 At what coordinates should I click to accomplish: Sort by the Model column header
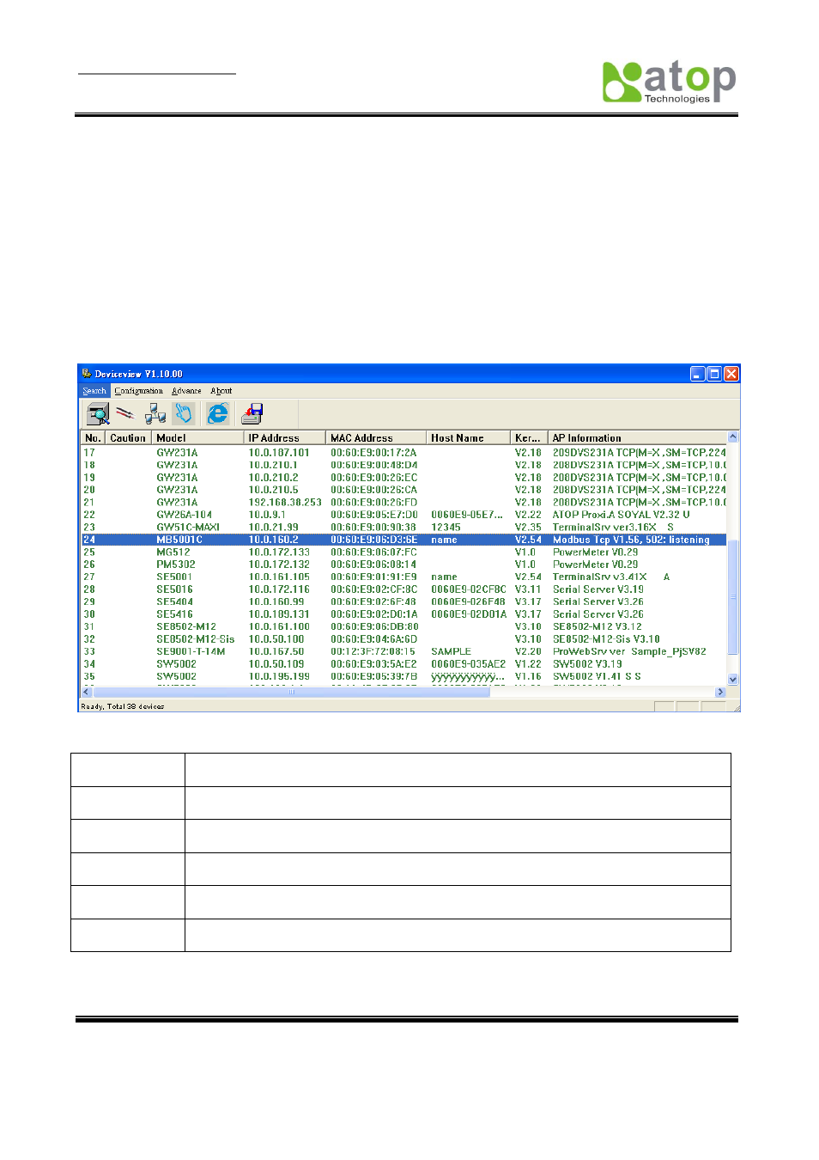[x=197, y=438]
